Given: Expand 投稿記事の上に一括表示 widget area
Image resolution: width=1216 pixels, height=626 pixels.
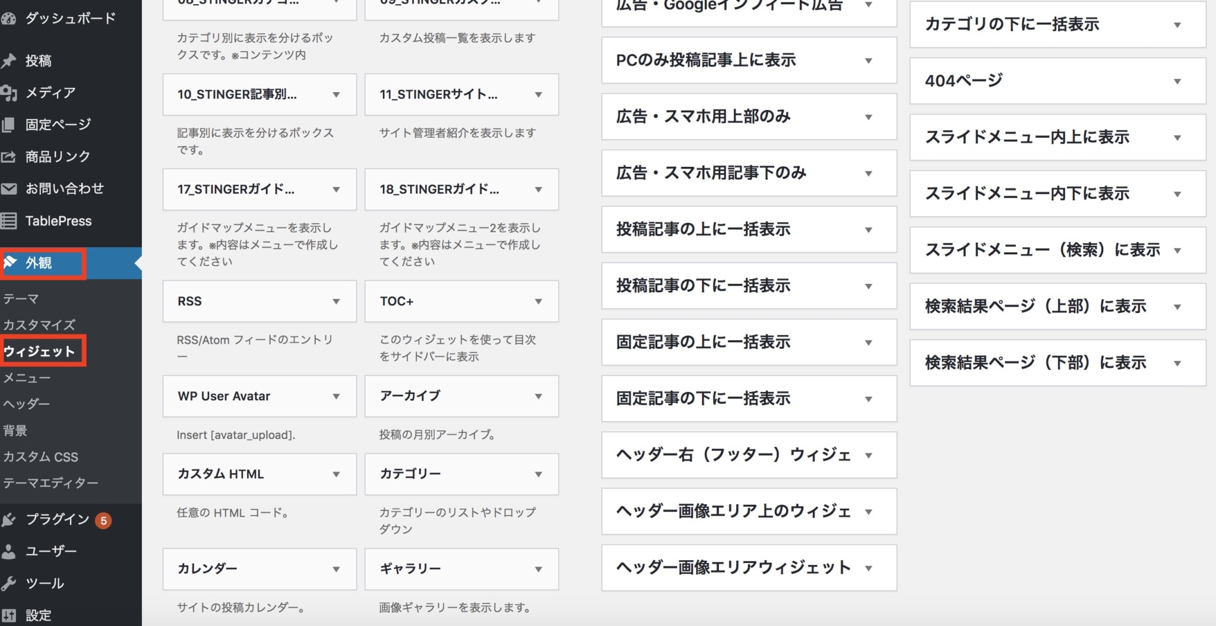Looking at the screenshot, I should (868, 229).
